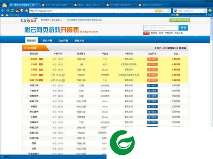Click the 状态 column header
The width and height of the screenshot is (213, 159).
coord(176,54)
